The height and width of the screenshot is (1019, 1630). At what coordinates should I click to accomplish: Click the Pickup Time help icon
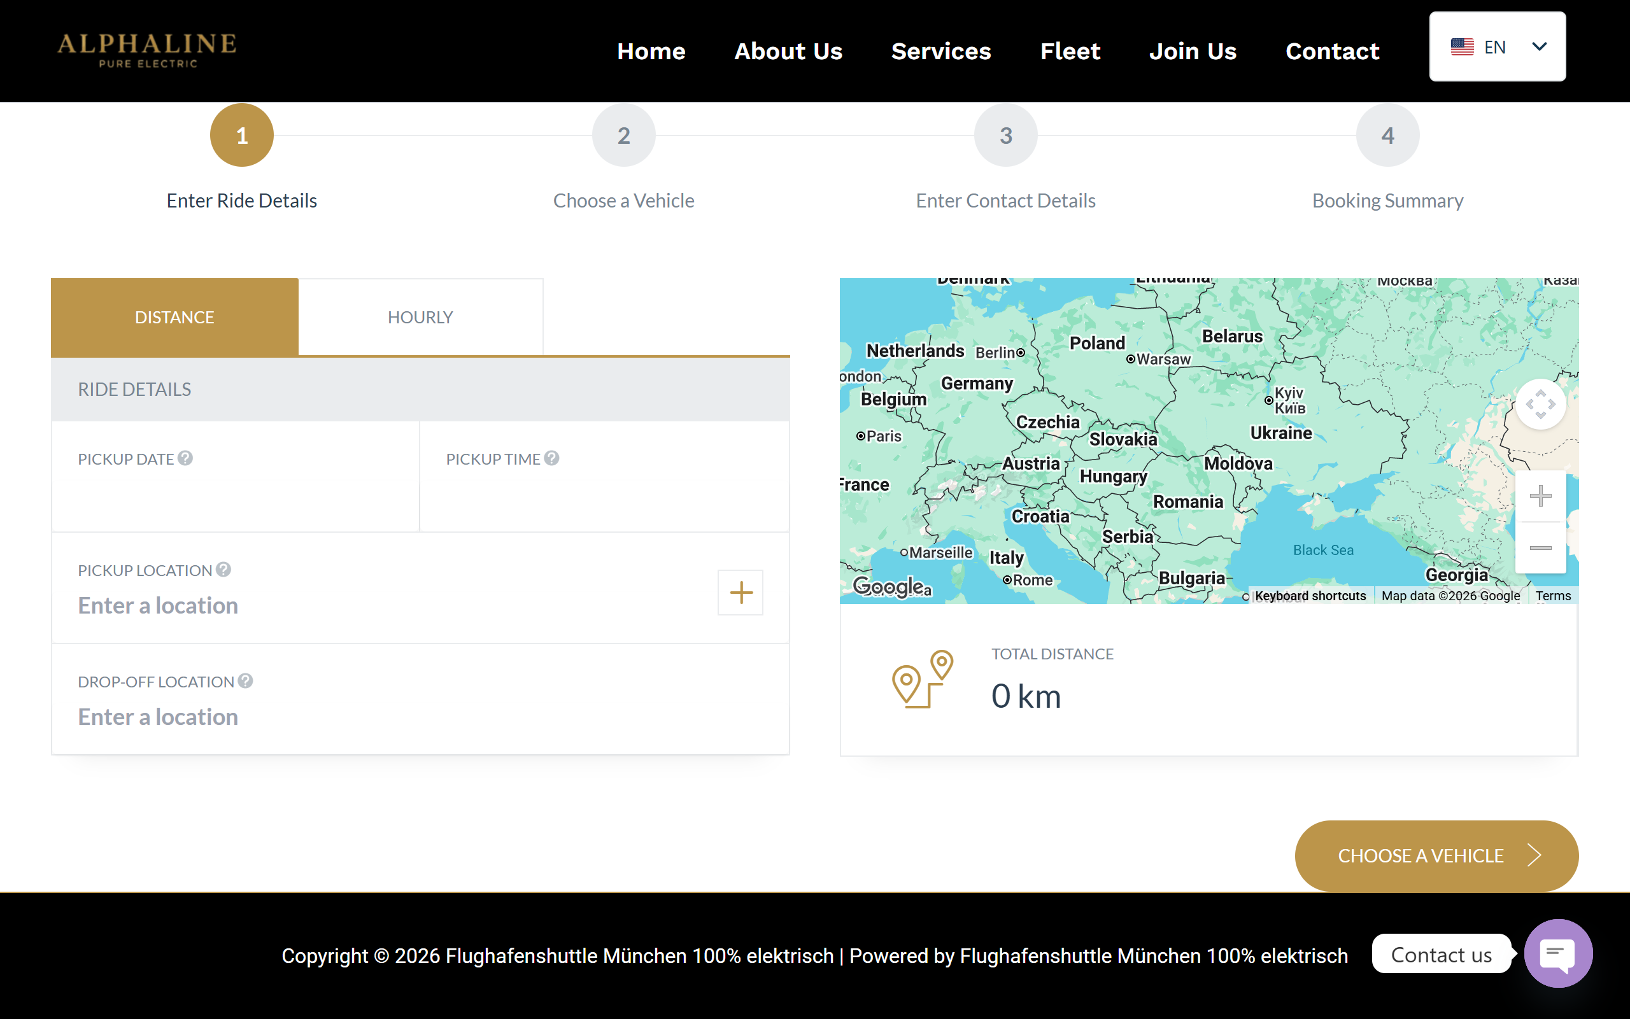(551, 458)
